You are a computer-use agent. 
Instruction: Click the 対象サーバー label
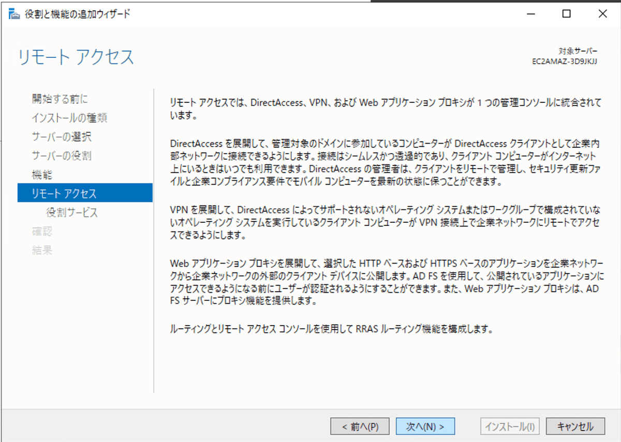point(578,51)
